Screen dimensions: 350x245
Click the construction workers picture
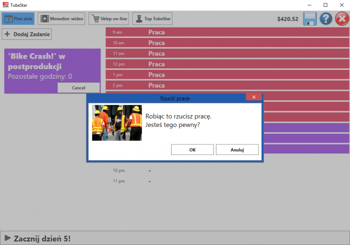[x=117, y=122]
